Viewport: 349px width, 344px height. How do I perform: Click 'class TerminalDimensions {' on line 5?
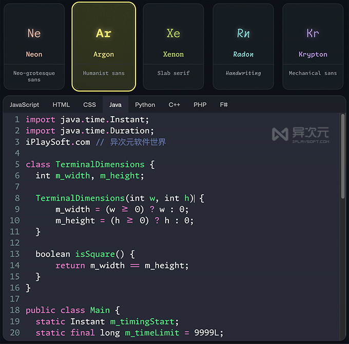pyautogui.click(x=90, y=165)
